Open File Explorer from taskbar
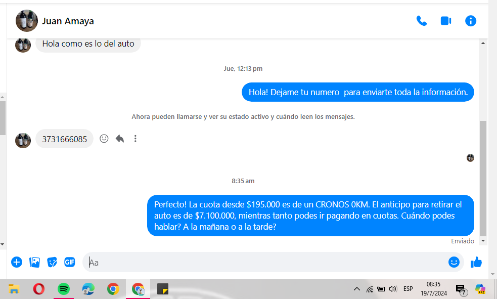The height and width of the screenshot is (299, 497). coord(14,289)
